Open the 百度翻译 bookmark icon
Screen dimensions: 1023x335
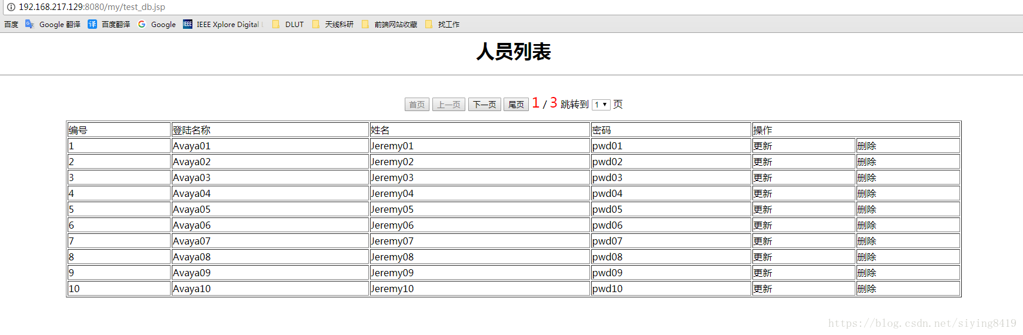click(x=92, y=24)
